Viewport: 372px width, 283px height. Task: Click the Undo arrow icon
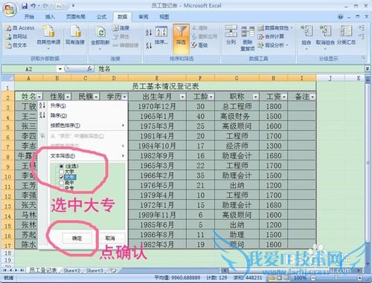tap(33, 6)
